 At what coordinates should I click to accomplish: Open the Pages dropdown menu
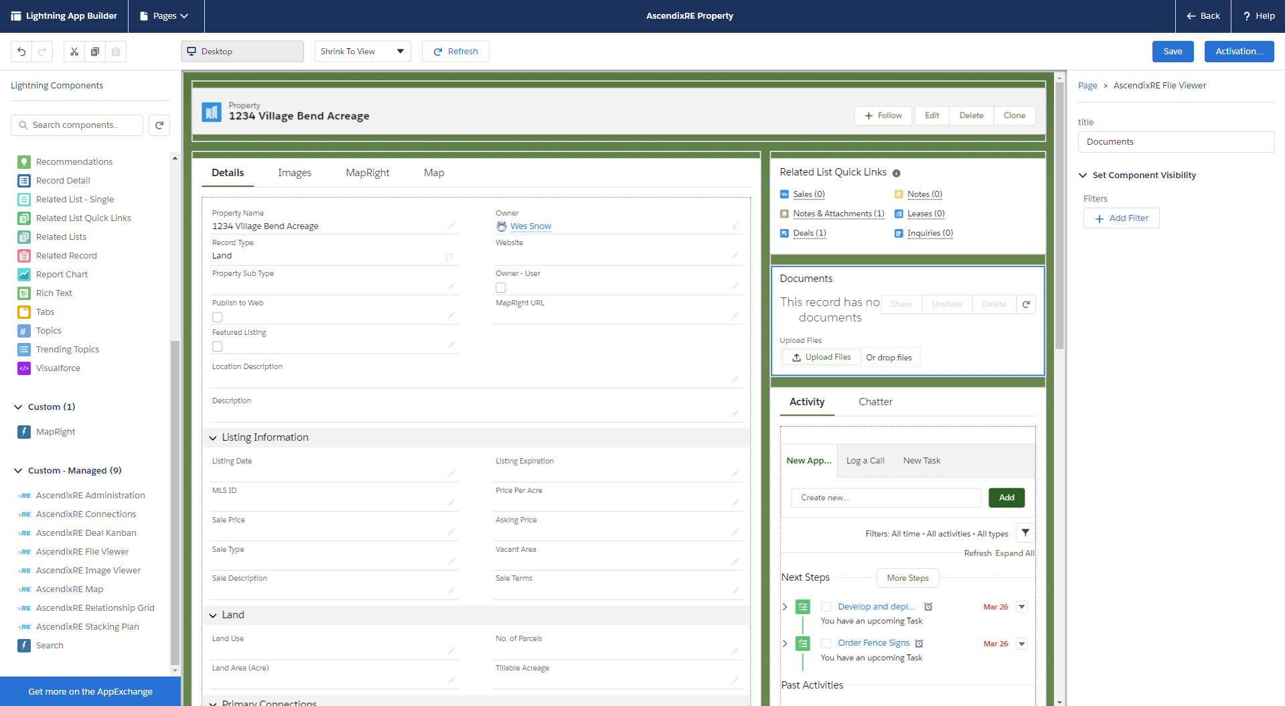tap(165, 16)
